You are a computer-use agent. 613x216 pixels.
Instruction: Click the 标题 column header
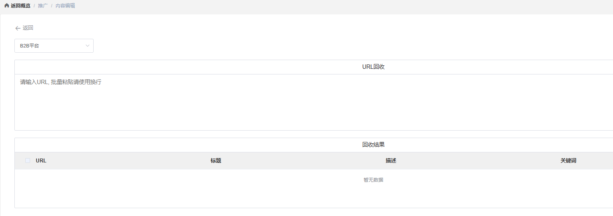coord(216,161)
